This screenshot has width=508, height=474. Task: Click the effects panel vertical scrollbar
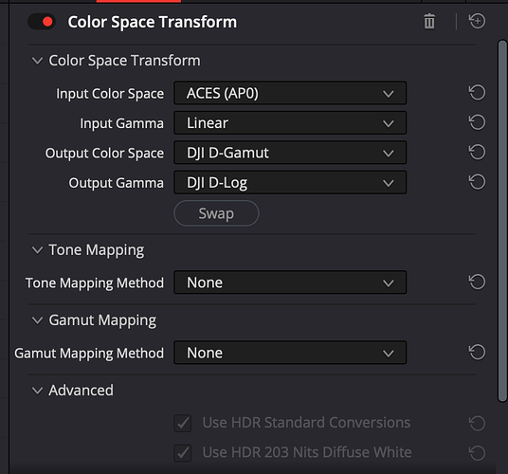pos(502,221)
